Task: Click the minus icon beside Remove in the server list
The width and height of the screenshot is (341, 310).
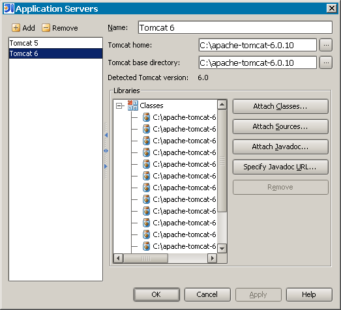Action: tap(46, 28)
